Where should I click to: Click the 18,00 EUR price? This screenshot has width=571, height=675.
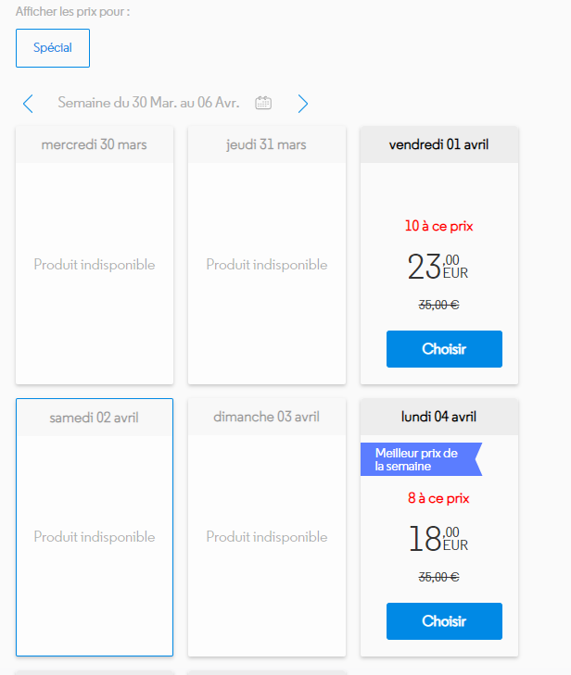point(438,538)
